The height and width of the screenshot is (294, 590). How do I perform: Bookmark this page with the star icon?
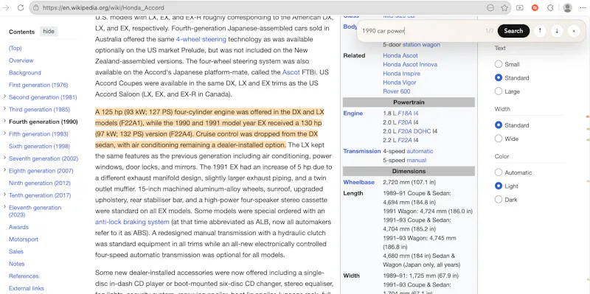pos(504,7)
